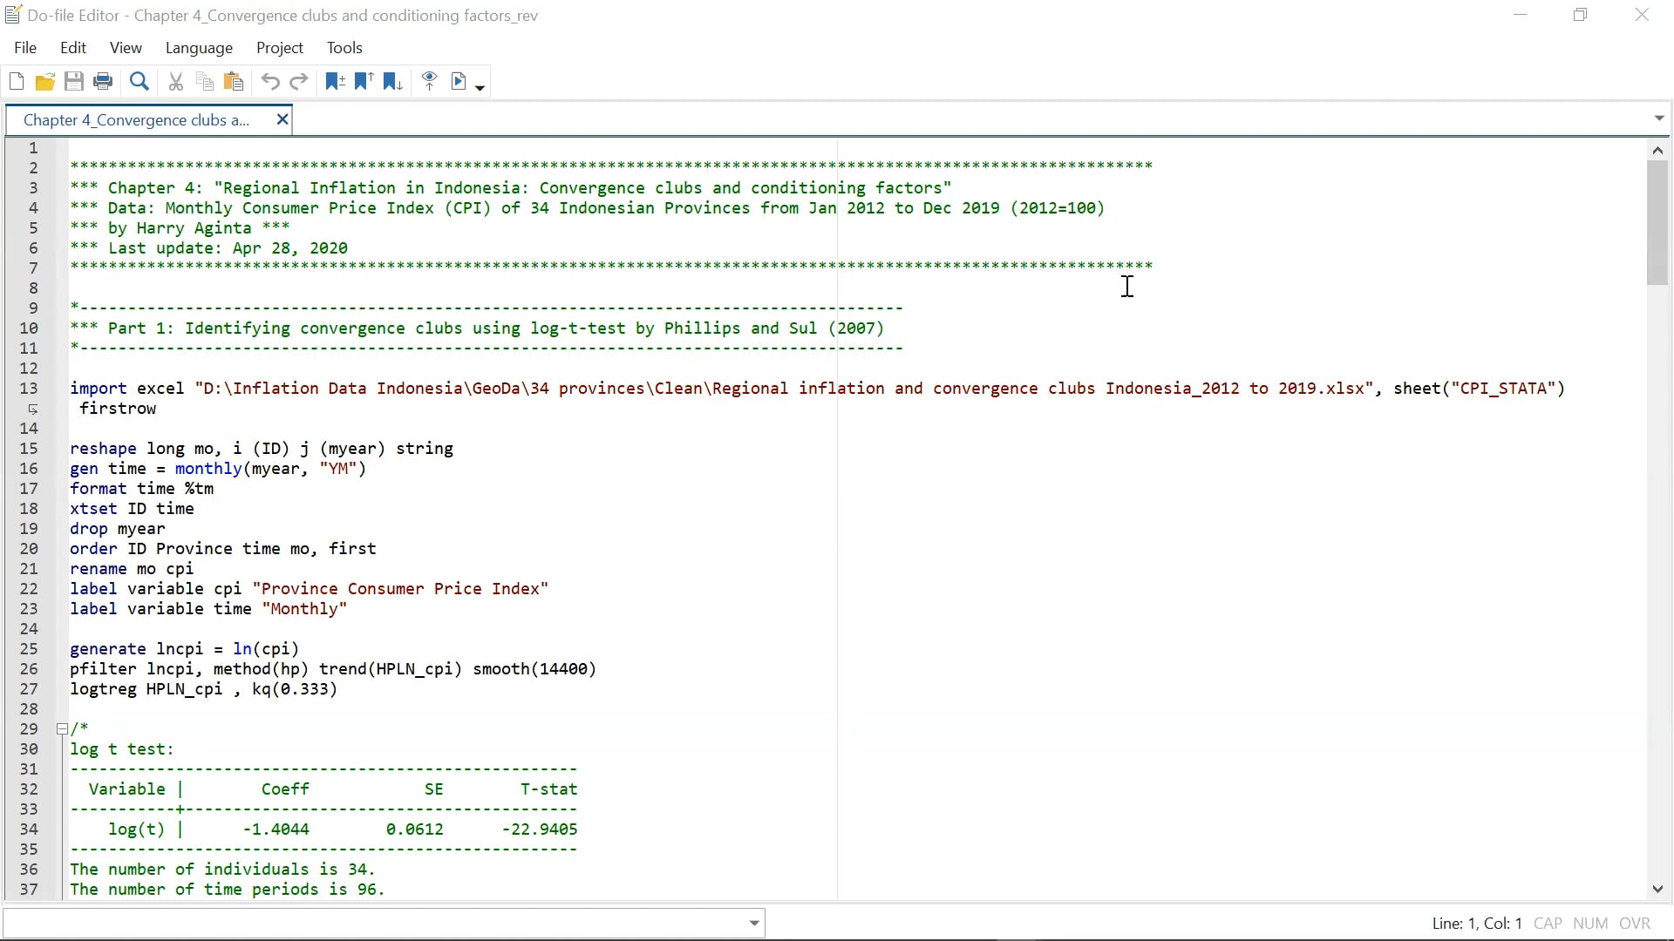
Task: Open the bottom combo box dropdown
Action: click(x=754, y=923)
